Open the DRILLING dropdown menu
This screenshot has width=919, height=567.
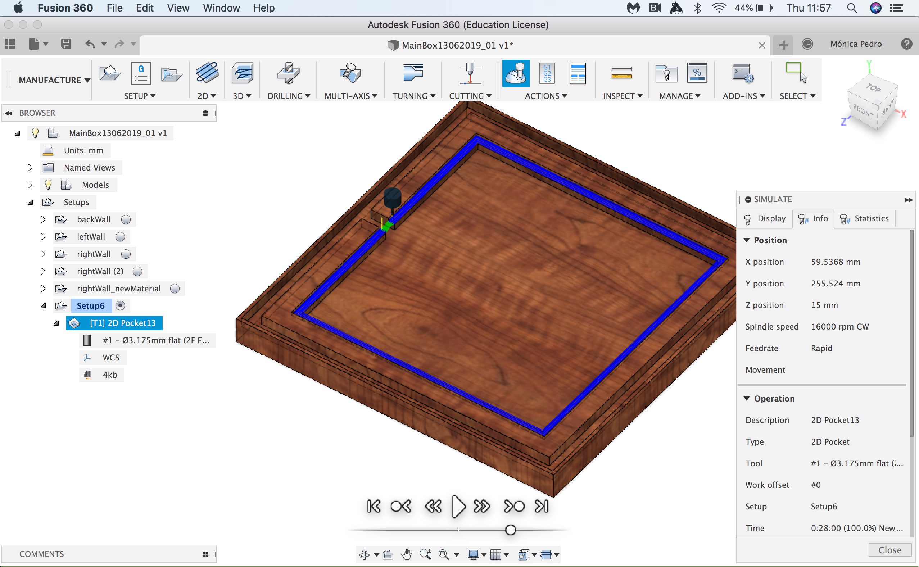click(289, 96)
